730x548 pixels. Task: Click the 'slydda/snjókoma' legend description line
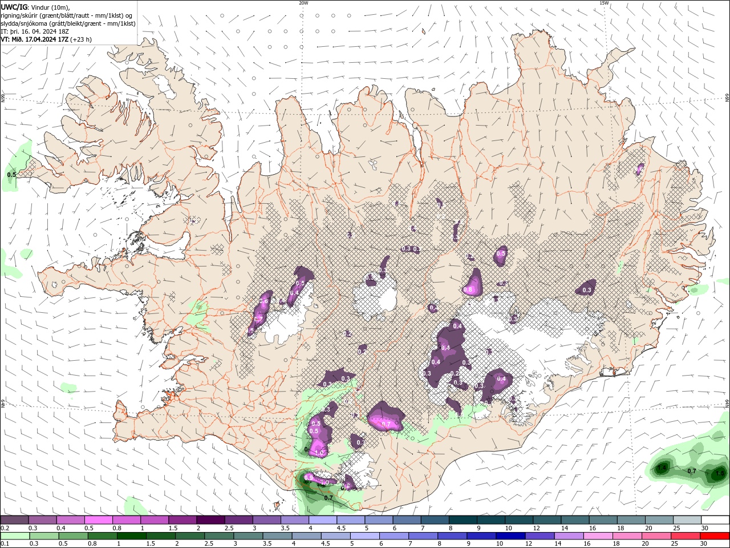coord(68,23)
